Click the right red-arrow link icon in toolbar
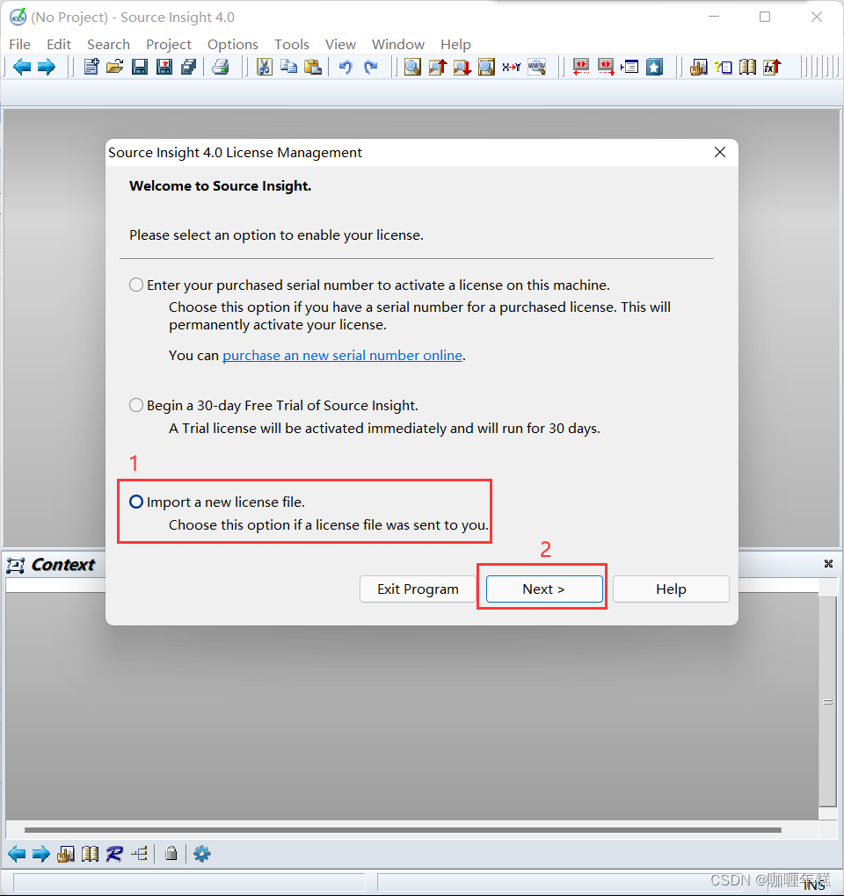Screen dimensions: 844x896 [606, 67]
